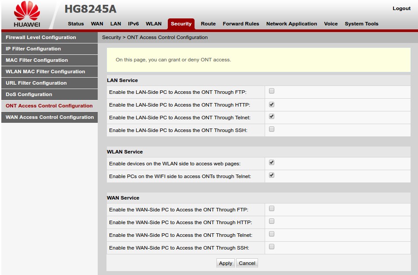Image resolution: width=418 pixels, height=275 pixels.
Task: Click the Logout link
Action: (x=402, y=8)
